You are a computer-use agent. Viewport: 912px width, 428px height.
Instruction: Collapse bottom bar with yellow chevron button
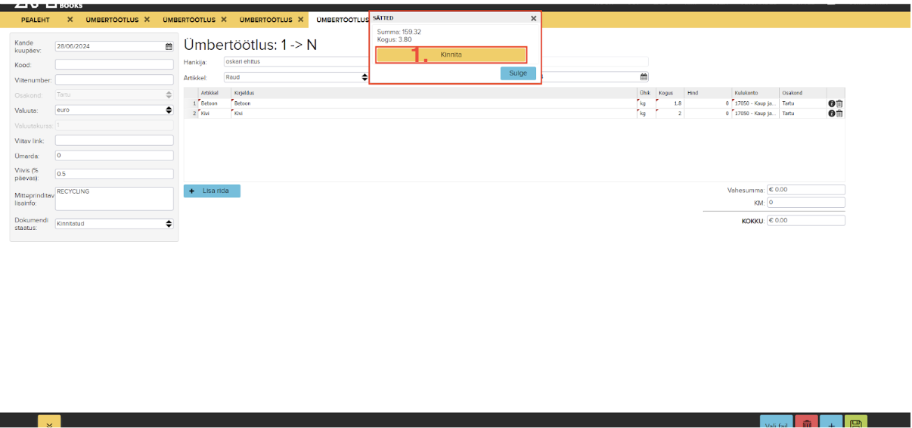49,423
